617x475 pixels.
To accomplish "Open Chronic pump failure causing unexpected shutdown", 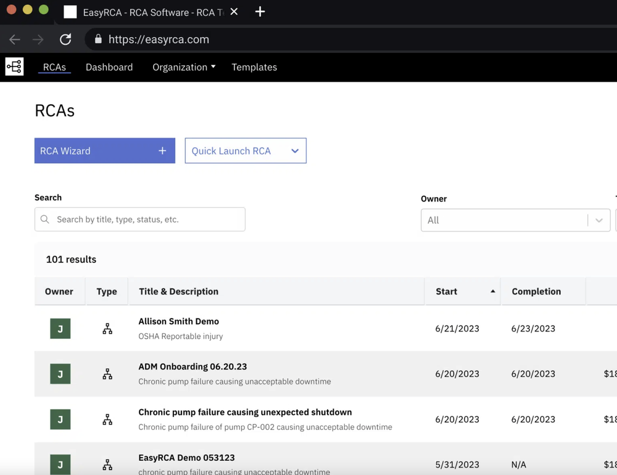I will 245,412.
